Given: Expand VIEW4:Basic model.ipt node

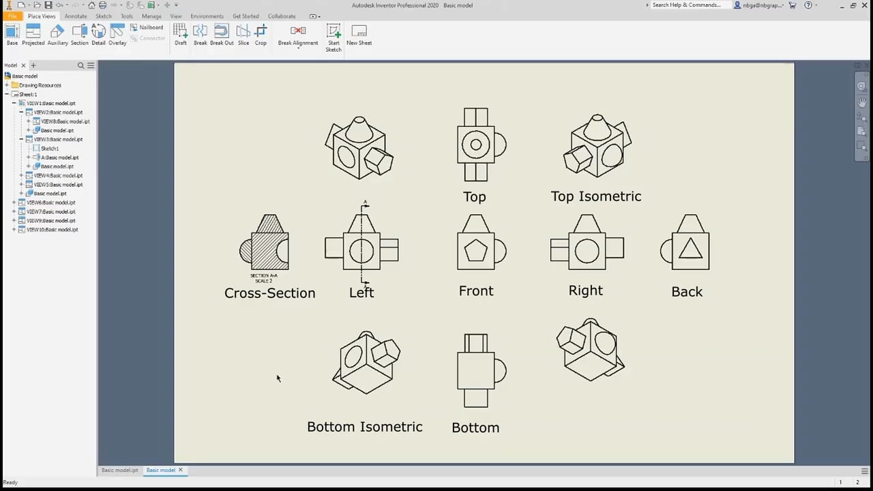Looking at the screenshot, I should pos(22,175).
